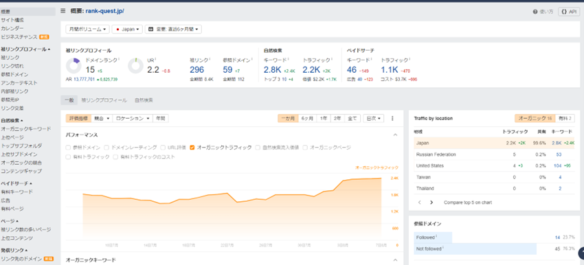The image size is (584, 265).
Task: Open the rank-quest.jp/ domain link
Action: tap(104, 11)
